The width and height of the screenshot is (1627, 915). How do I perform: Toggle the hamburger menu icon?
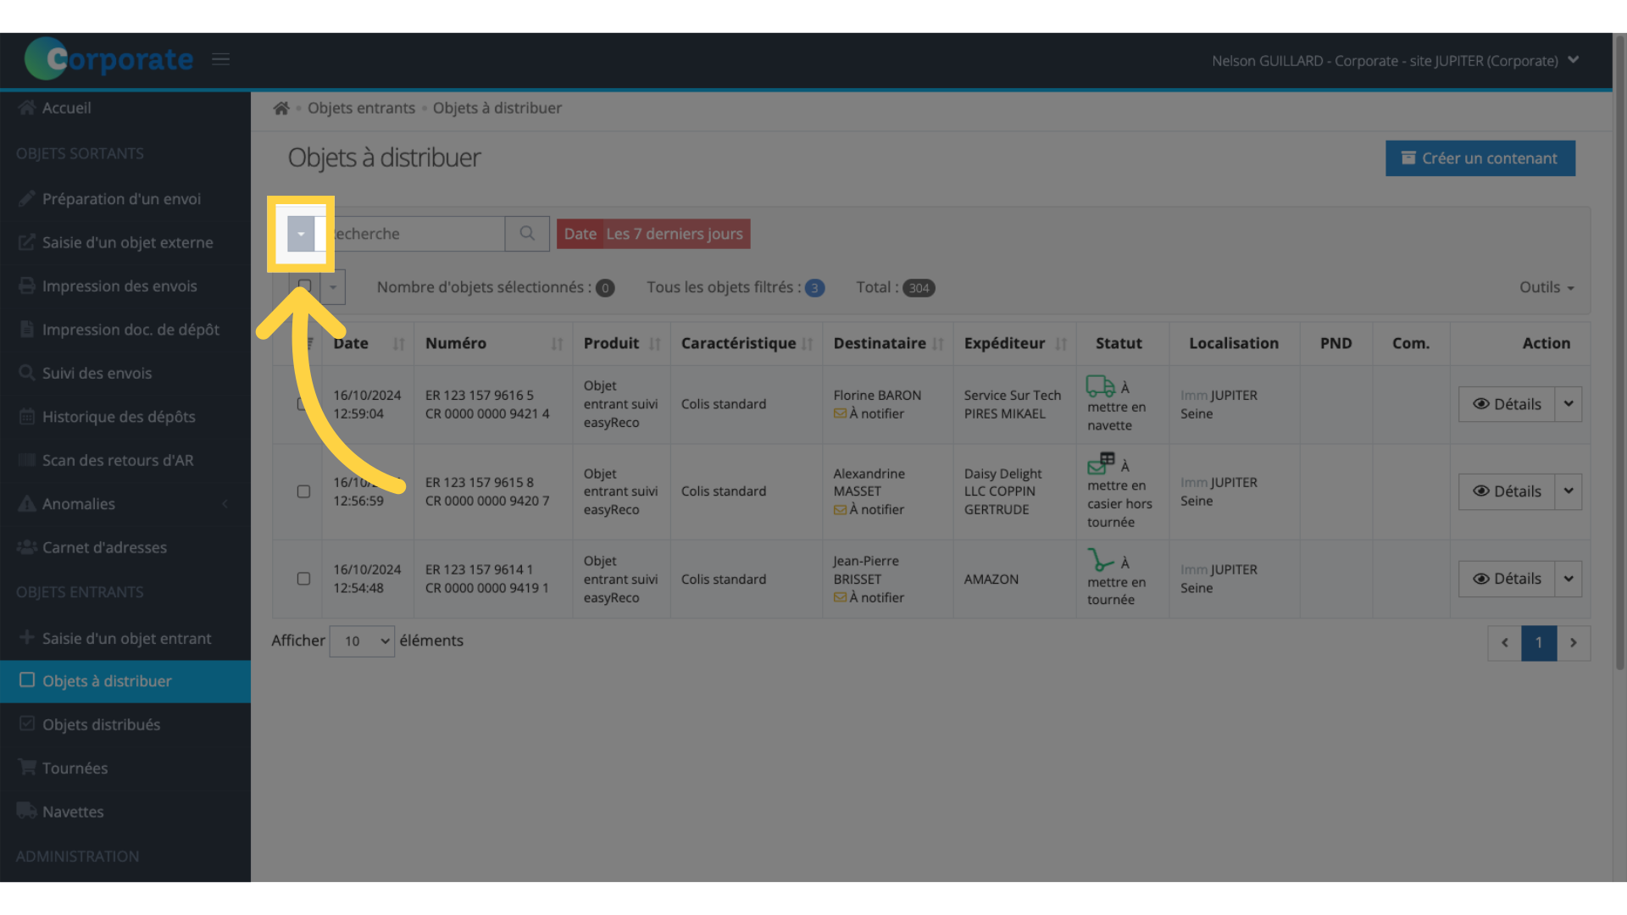(x=220, y=59)
